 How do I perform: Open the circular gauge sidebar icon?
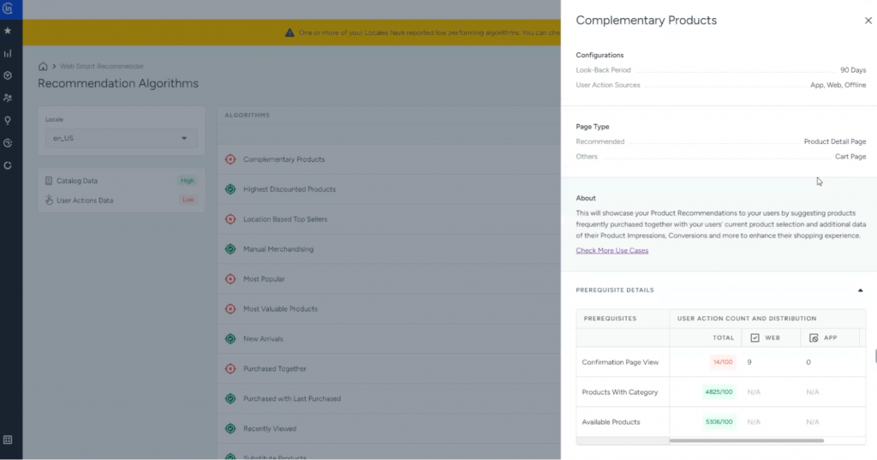point(8,143)
